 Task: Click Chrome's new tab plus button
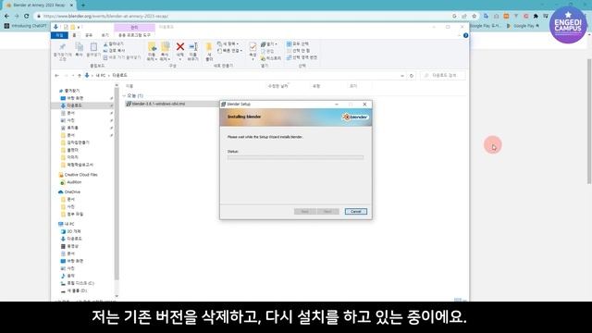click(x=83, y=6)
